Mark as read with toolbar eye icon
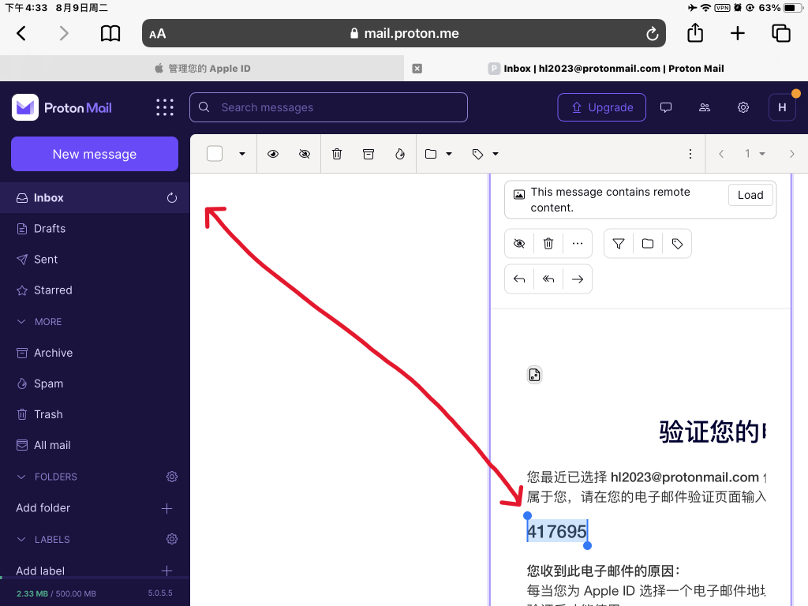This screenshot has width=808, height=606. click(x=273, y=154)
